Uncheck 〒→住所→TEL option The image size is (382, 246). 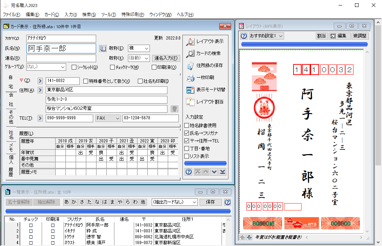(187, 141)
